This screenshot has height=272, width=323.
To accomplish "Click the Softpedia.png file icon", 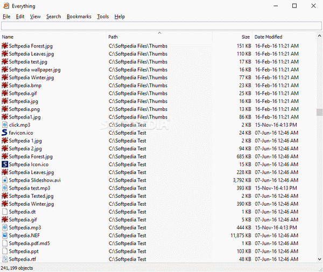I will (5, 109).
